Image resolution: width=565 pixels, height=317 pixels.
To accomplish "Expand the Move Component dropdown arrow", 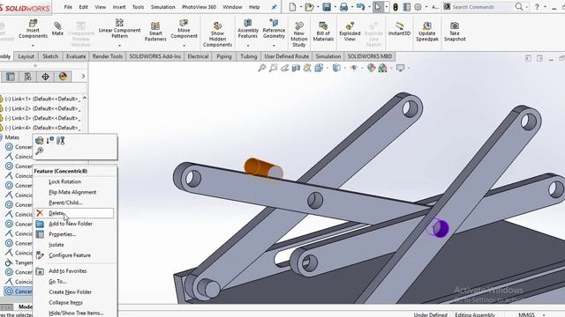I will tap(184, 46).
